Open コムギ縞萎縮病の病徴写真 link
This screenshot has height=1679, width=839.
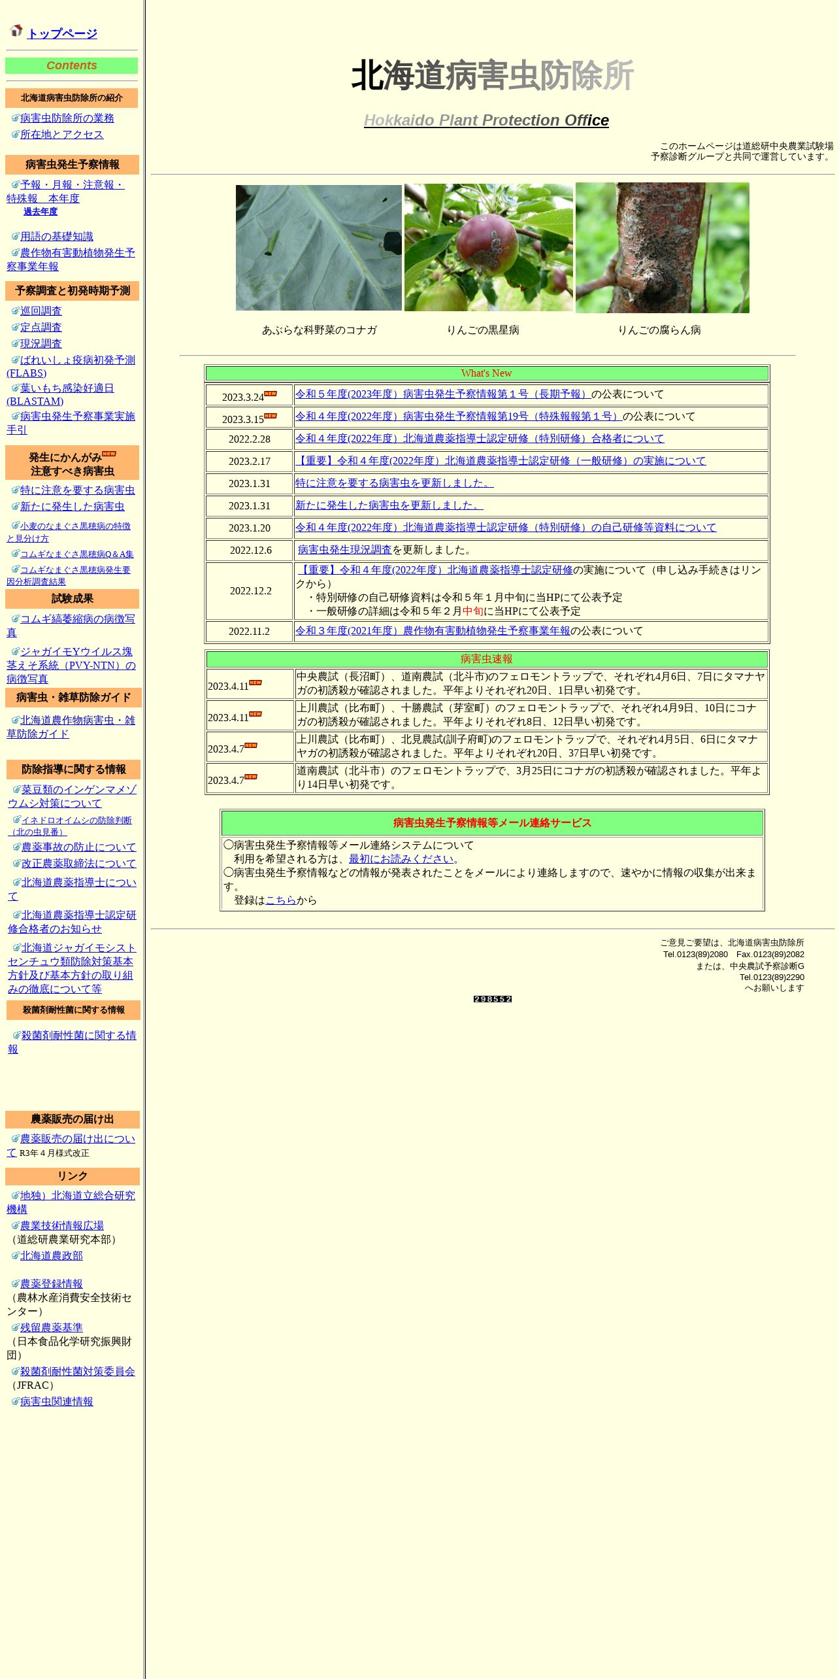click(71, 626)
